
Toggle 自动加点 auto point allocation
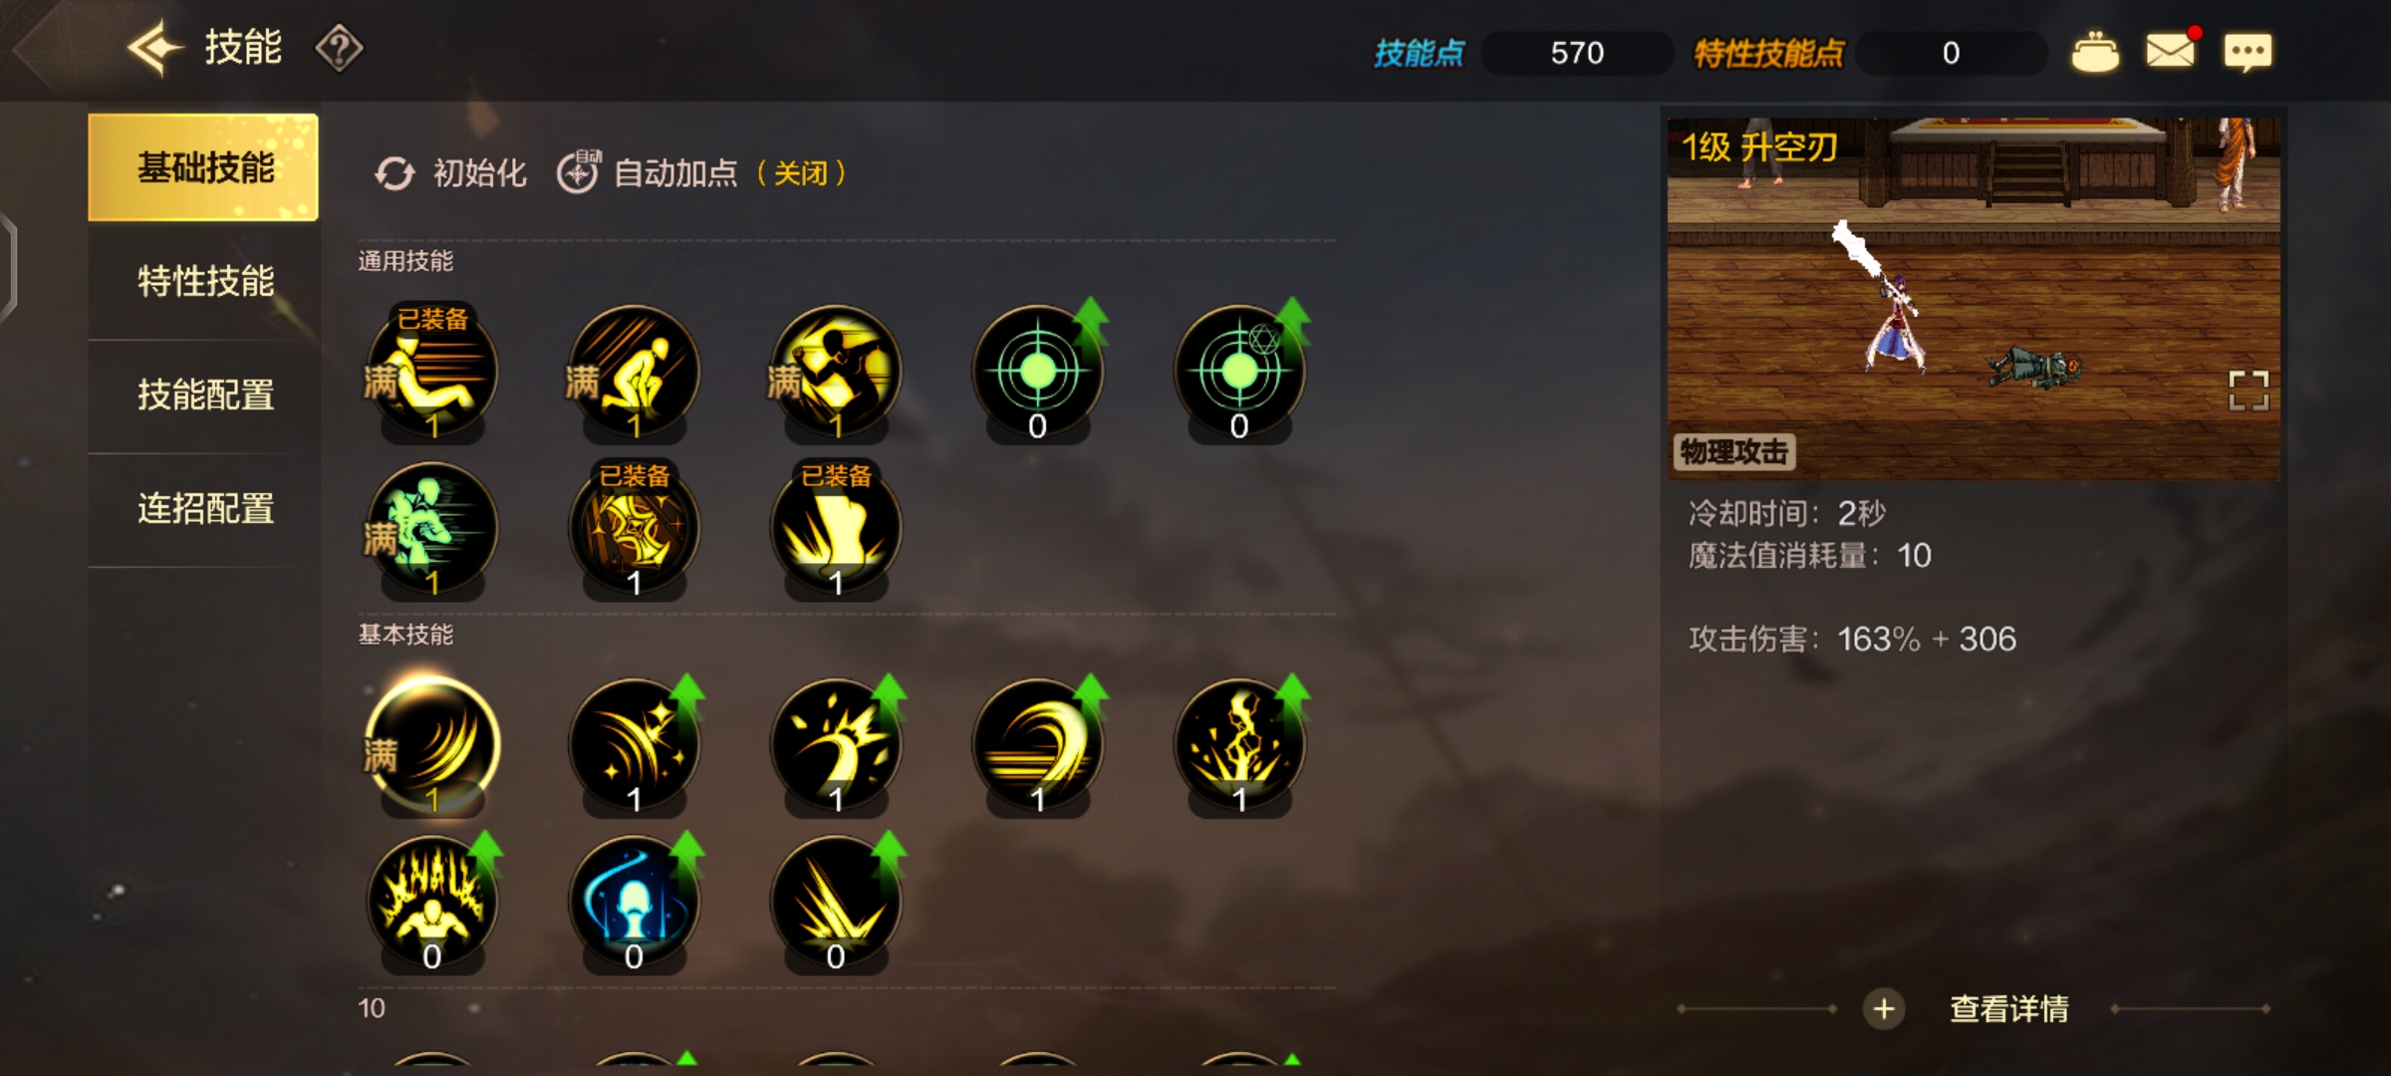click(x=701, y=172)
